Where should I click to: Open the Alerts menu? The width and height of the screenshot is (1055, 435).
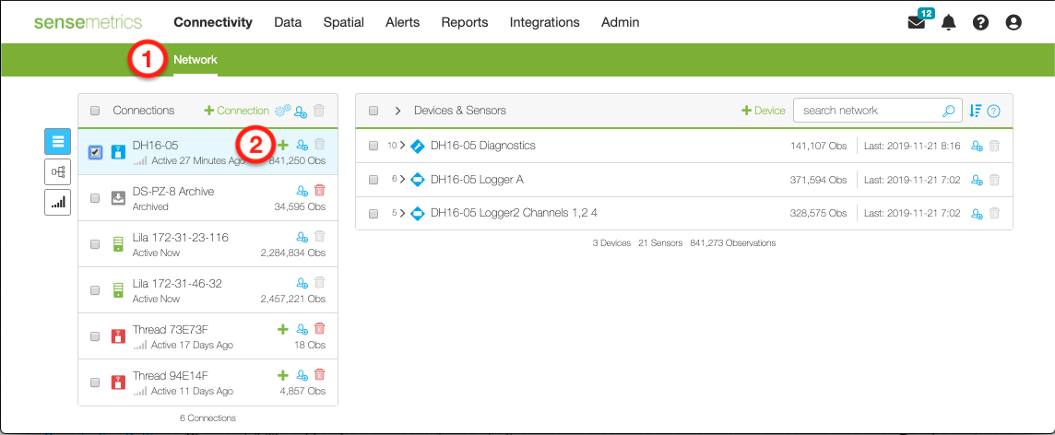click(x=402, y=22)
